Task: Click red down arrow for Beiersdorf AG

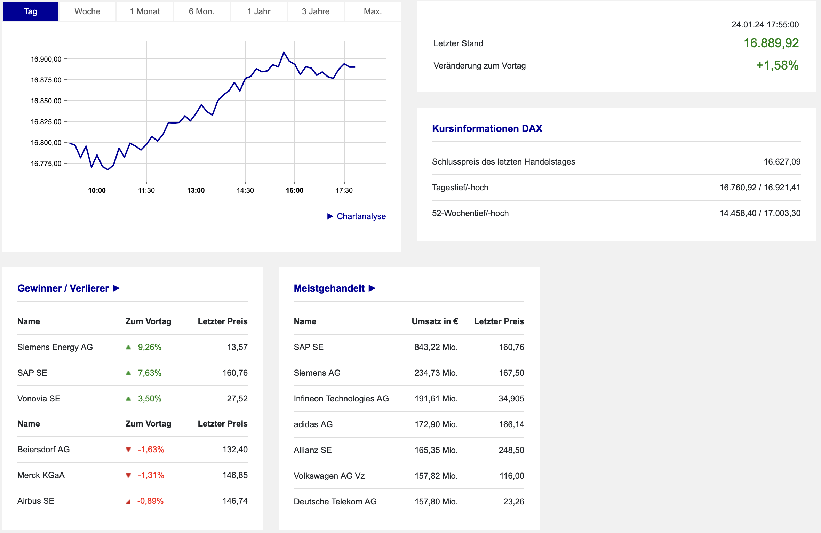Action: [128, 450]
